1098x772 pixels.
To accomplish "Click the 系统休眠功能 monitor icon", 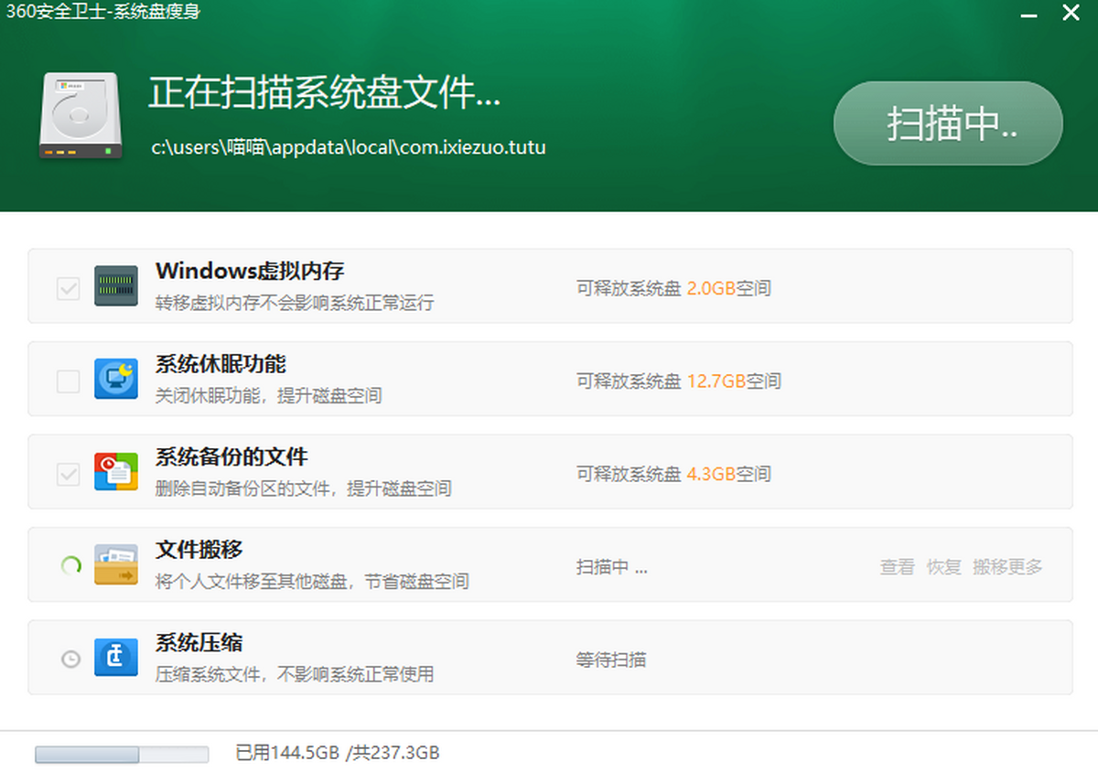I will click(x=116, y=379).
